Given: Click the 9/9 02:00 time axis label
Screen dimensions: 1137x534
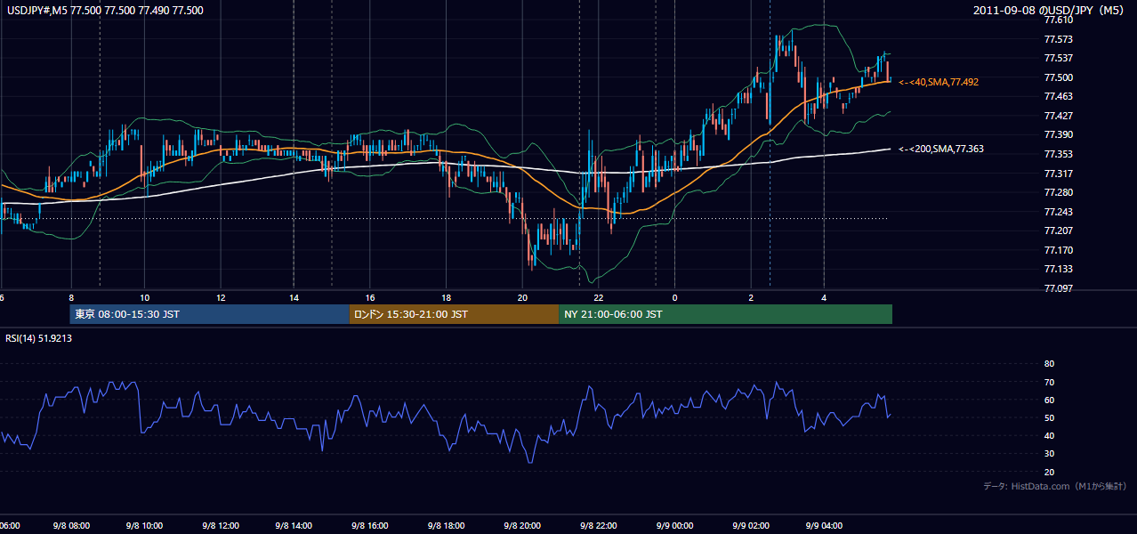Looking at the screenshot, I should pyautogui.click(x=750, y=526).
